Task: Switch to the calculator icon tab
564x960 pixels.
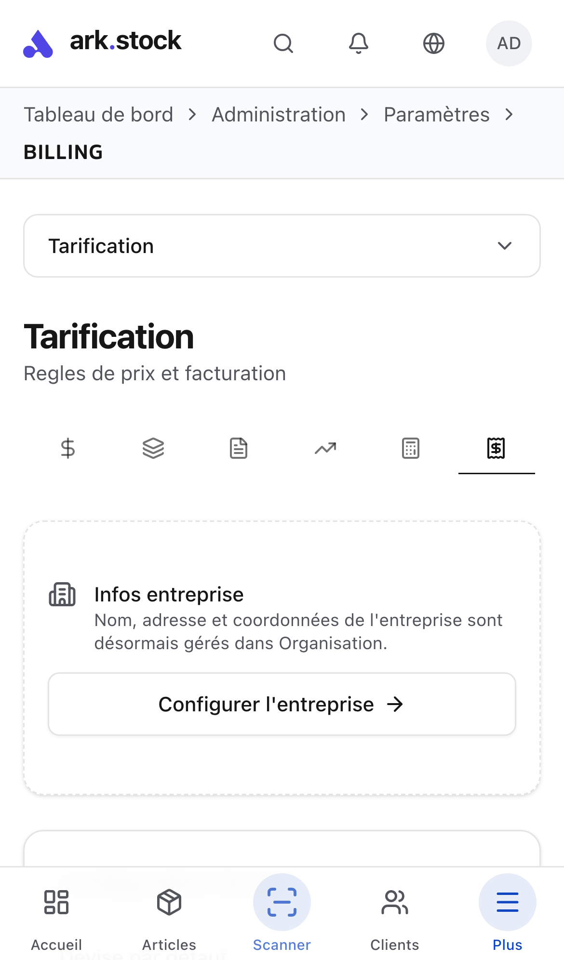Action: [x=411, y=448]
